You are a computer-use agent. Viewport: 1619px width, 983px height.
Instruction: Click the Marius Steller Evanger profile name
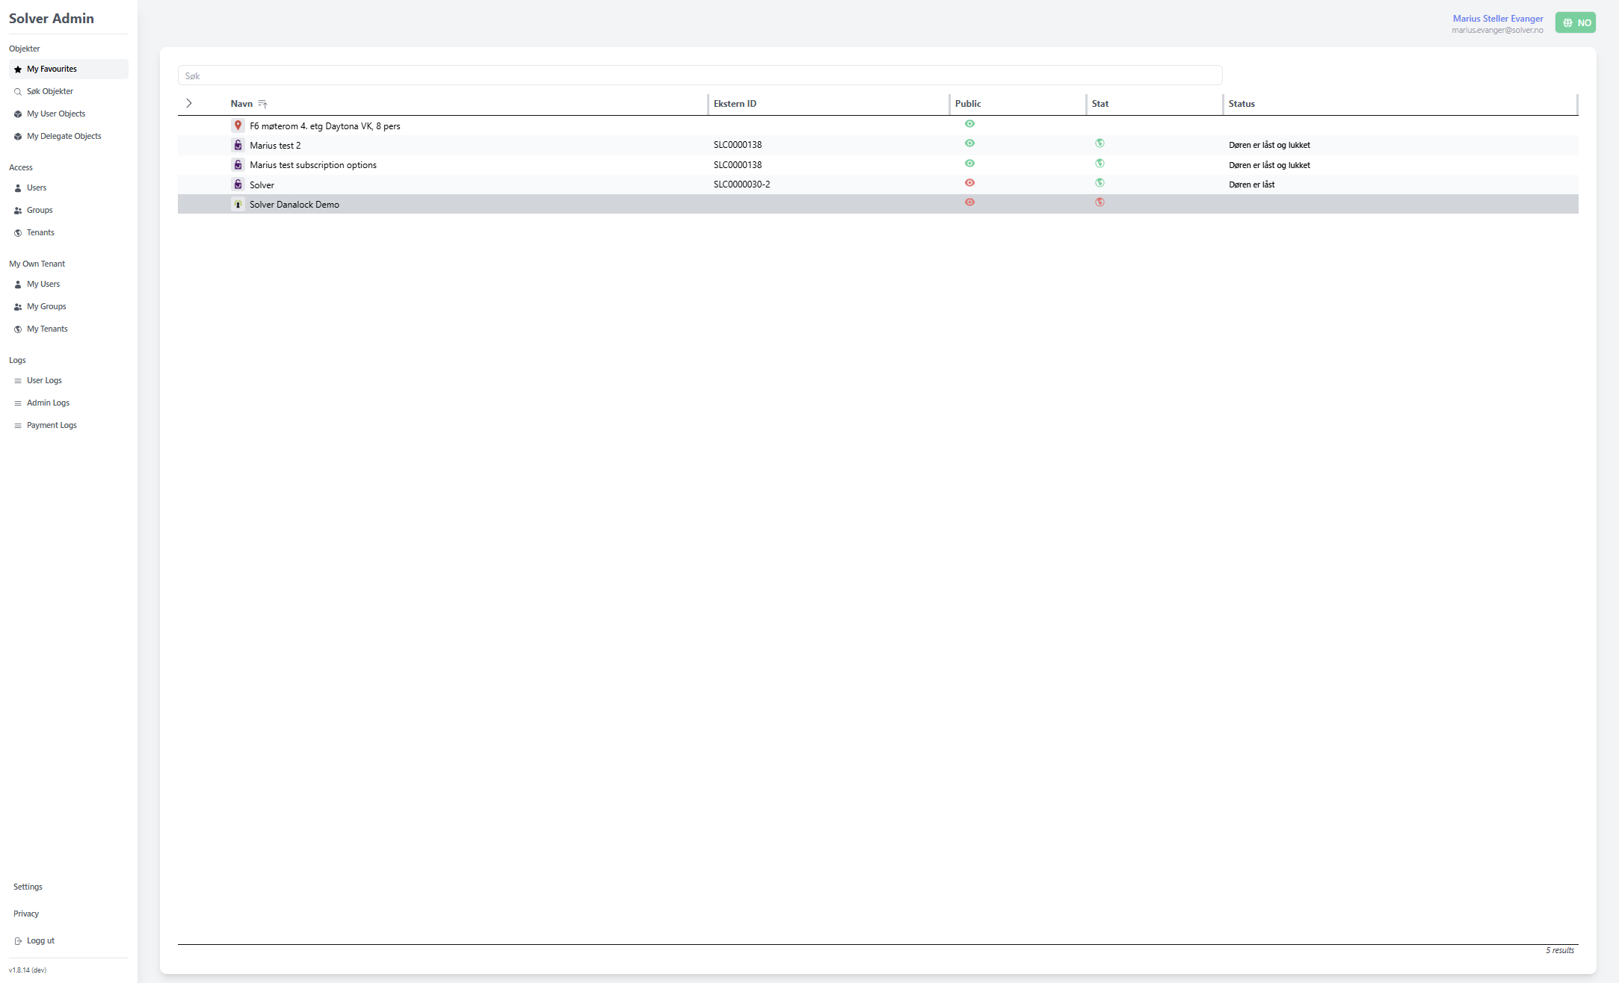coord(1498,18)
